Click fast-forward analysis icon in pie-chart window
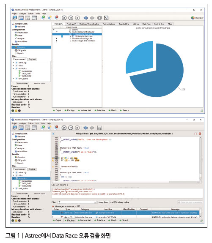 71,18
